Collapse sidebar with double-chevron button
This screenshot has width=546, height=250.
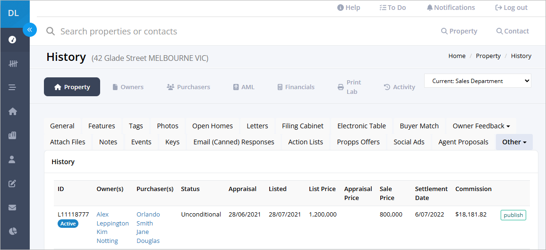30,30
